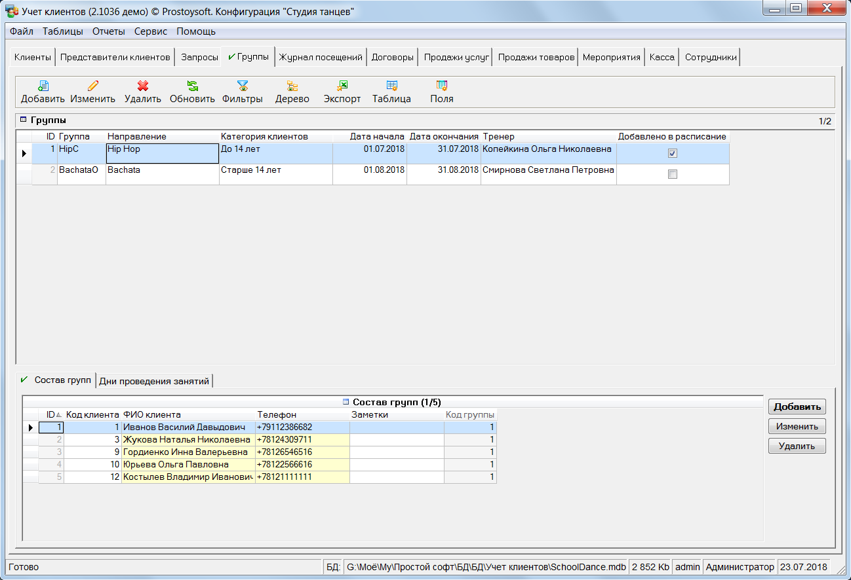
Task: Click the Обновить refresh icon
Action: tap(192, 86)
